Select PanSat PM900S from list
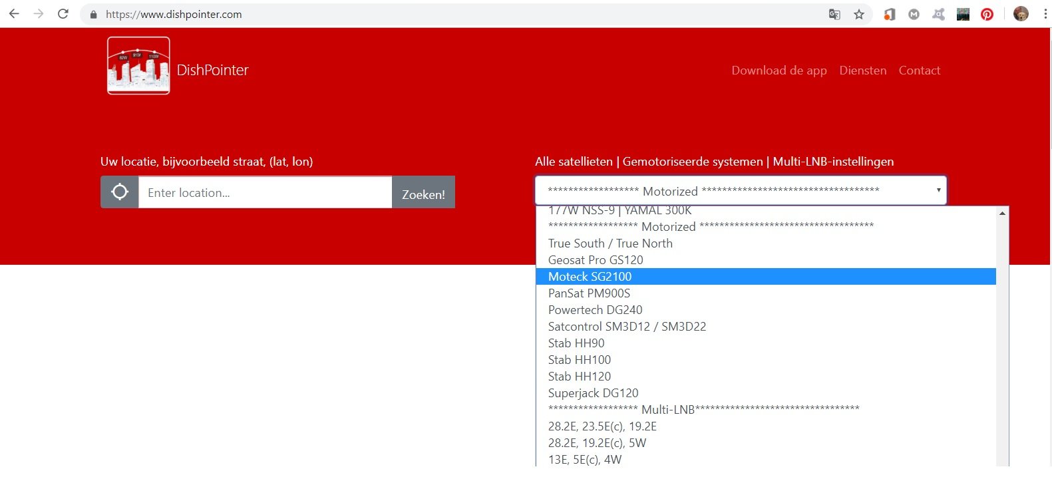1052x479 pixels. pyautogui.click(x=766, y=293)
